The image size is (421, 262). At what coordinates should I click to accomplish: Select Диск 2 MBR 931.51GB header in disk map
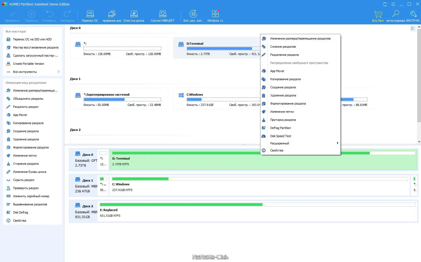pyautogui.click(x=84, y=211)
